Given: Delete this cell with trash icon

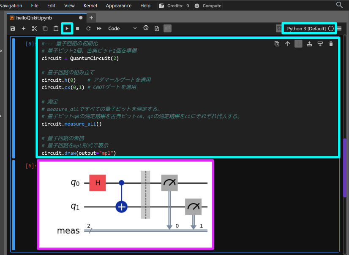Looking at the screenshot, I should [x=331, y=44].
